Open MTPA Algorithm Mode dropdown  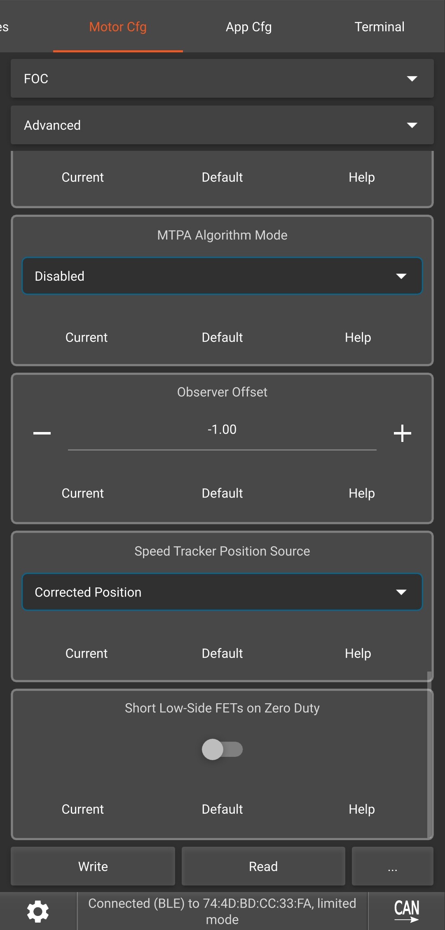coord(222,276)
